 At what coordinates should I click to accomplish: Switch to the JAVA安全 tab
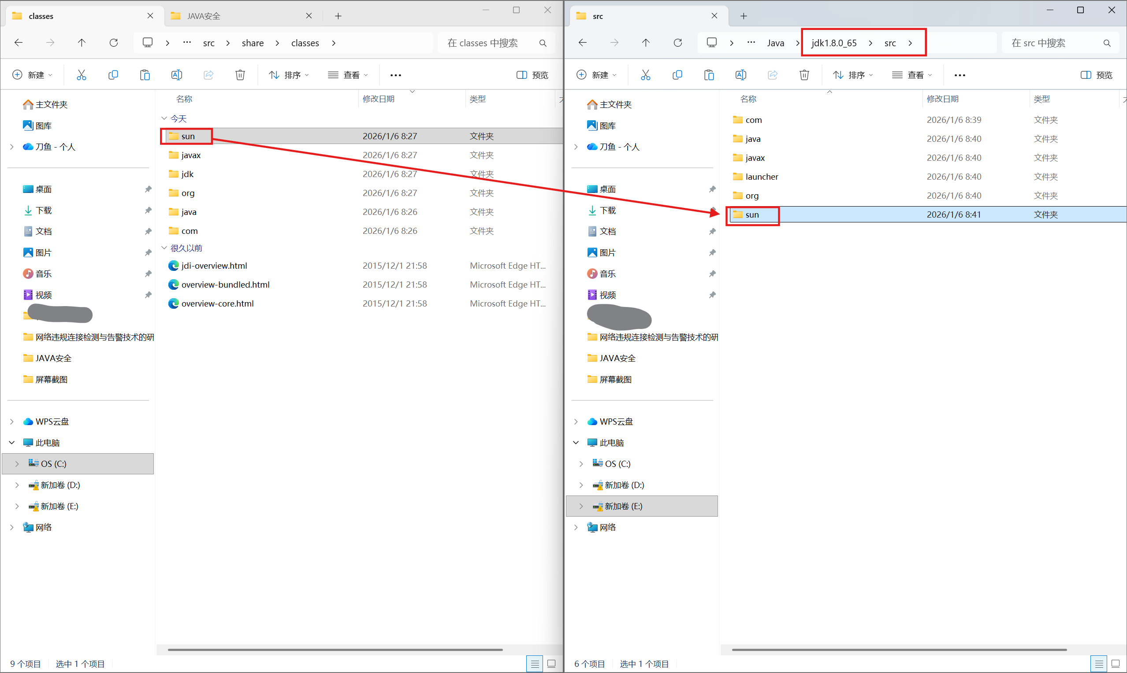point(204,16)
